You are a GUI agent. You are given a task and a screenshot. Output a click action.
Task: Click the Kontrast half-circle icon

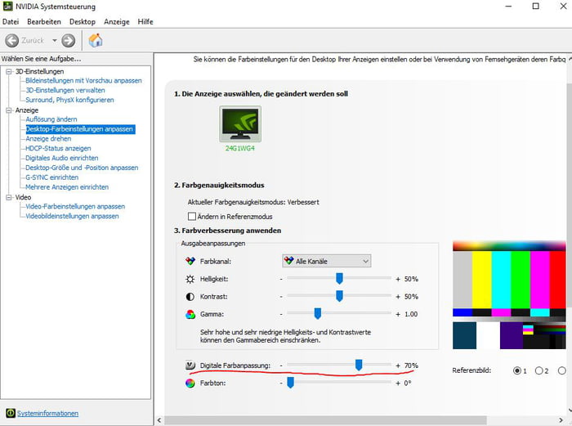[x=191, y=296]
